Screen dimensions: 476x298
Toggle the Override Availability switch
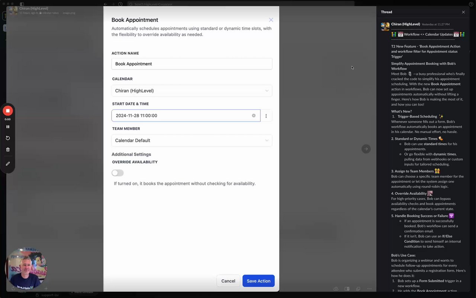[x=118, y=173]
